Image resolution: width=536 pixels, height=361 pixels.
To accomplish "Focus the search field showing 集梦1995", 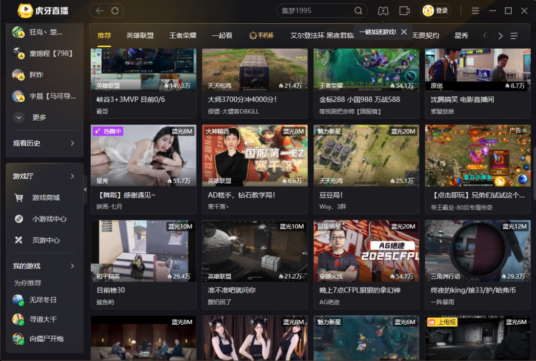I will pos(316,10).
